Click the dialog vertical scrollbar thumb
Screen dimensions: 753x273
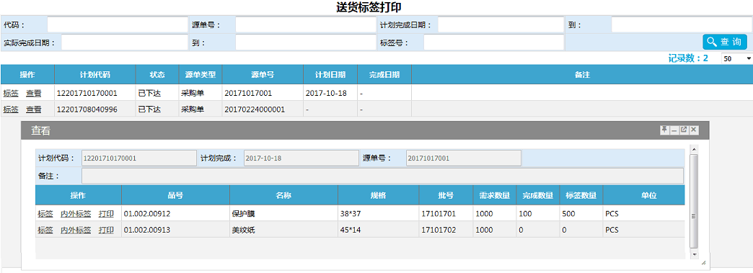(x=693, y=202)
